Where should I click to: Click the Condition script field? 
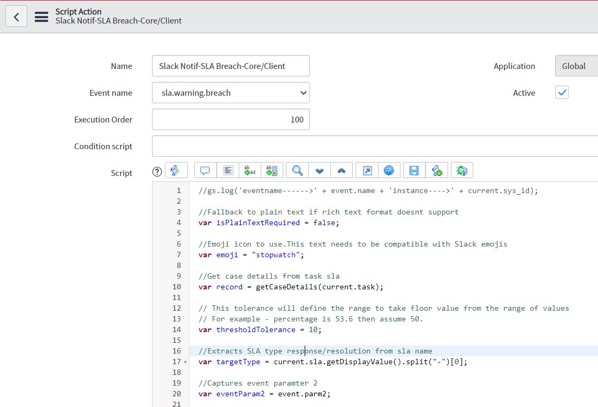point(375,146)
